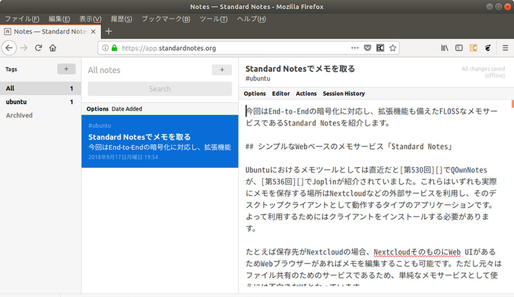The width and height of the screenshot is (514, 297).
Task: Show sidebars icon in toolbar
Action: click(459, 48)
